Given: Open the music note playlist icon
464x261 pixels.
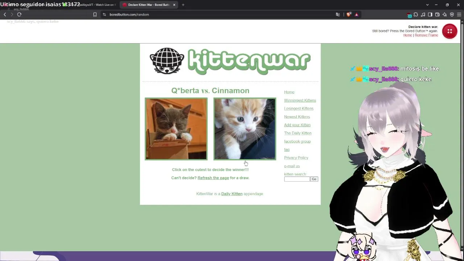Looking at the screenshot, I should 423,14.
